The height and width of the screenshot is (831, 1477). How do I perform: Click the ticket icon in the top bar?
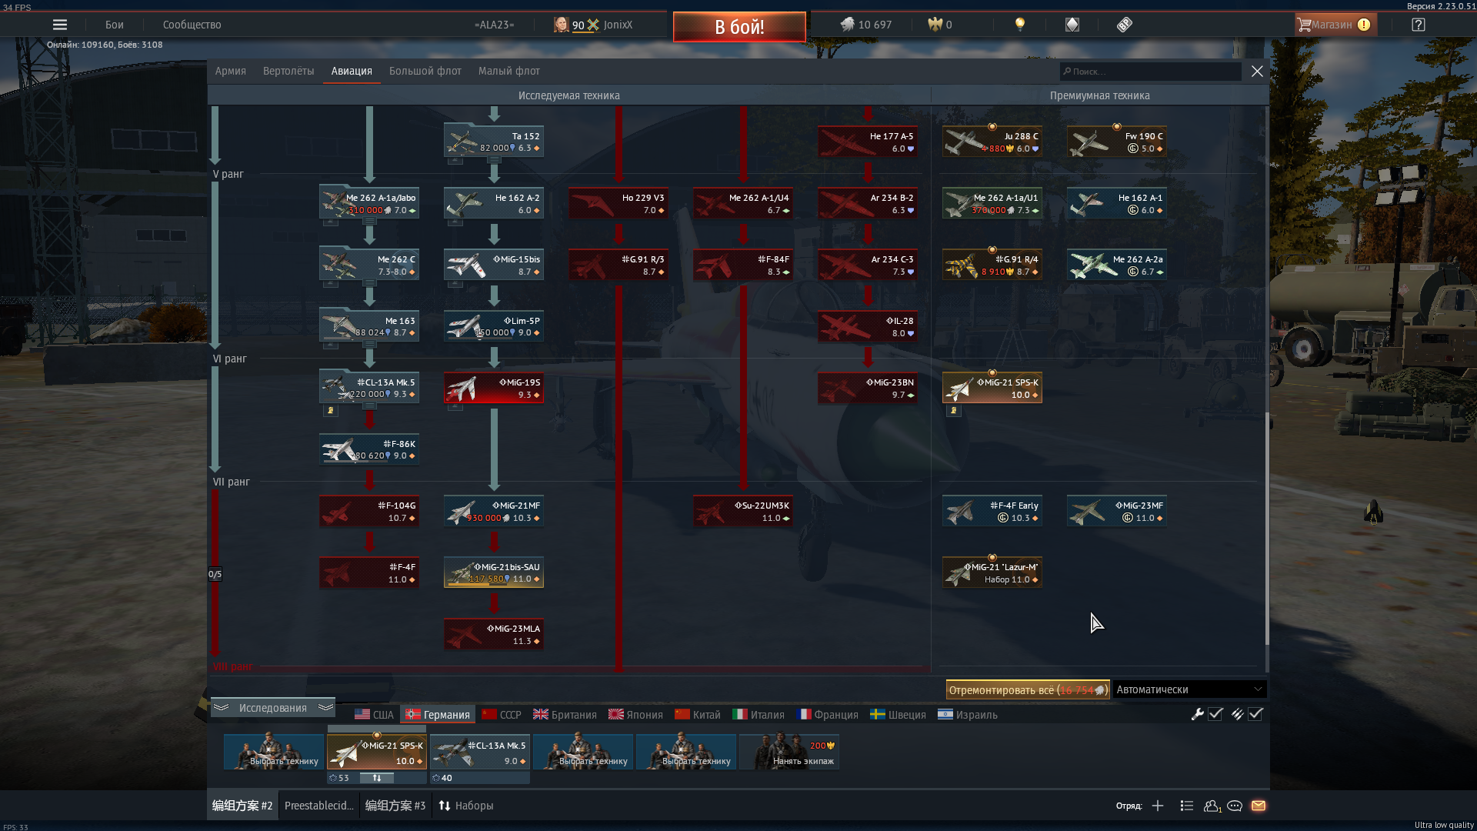coord(1124,25)
